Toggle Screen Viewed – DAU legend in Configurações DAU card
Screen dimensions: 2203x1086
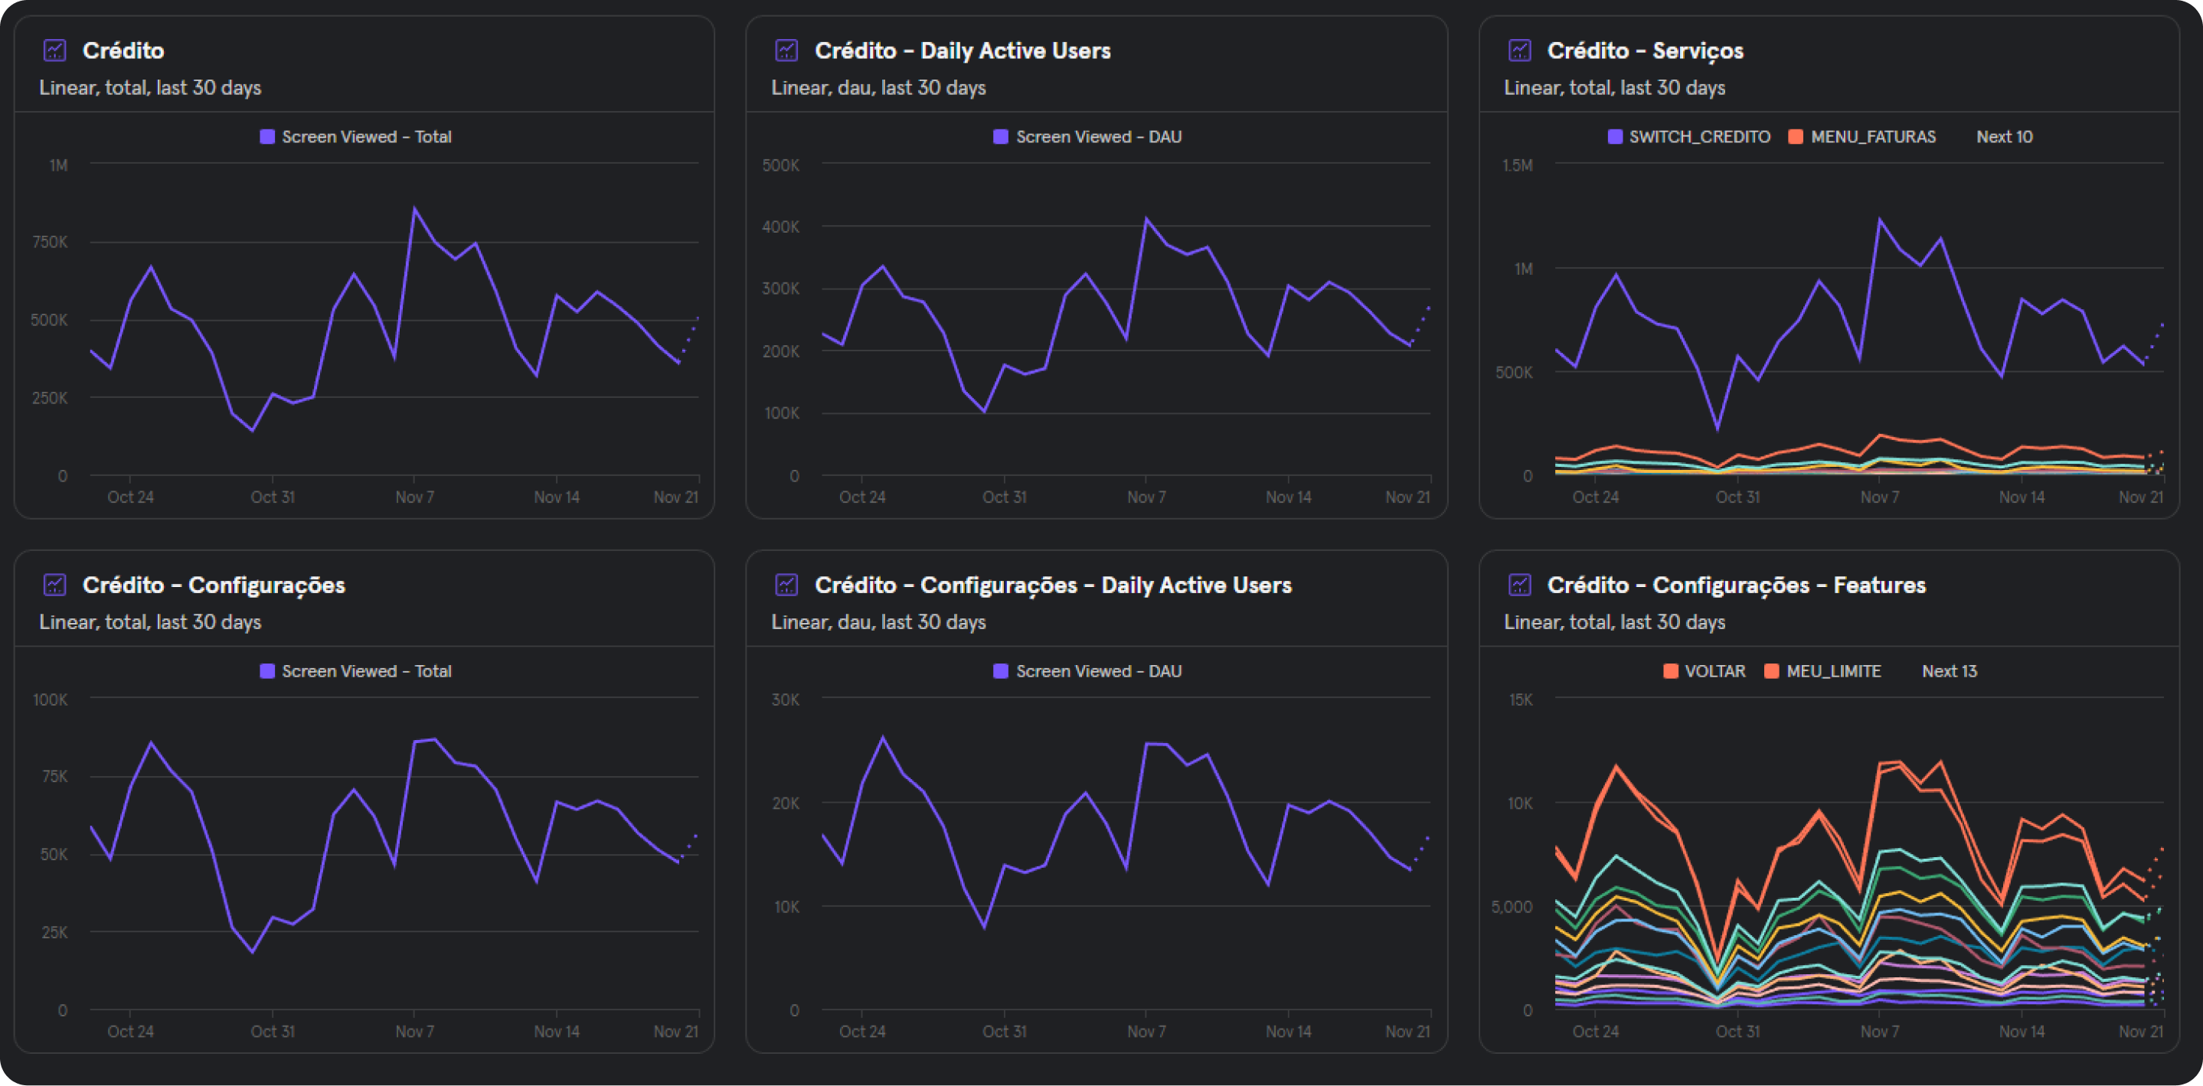click(1099, 670)
